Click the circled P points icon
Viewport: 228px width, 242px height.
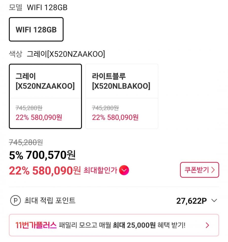[x=15, y=201]
